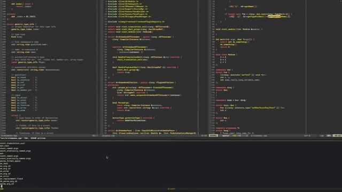Viewport: 342px width, 192px height.
Task: Click the 'bool is_struct' bitfield line
Action: [24, 98]
